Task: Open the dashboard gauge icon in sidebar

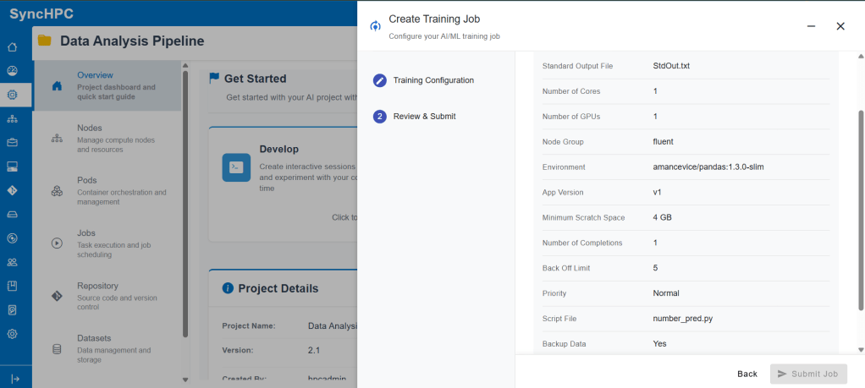Action: tap(12, 71)
